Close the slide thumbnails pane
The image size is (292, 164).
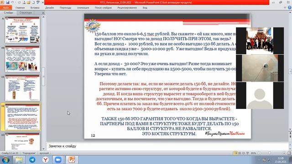[43, 13]
